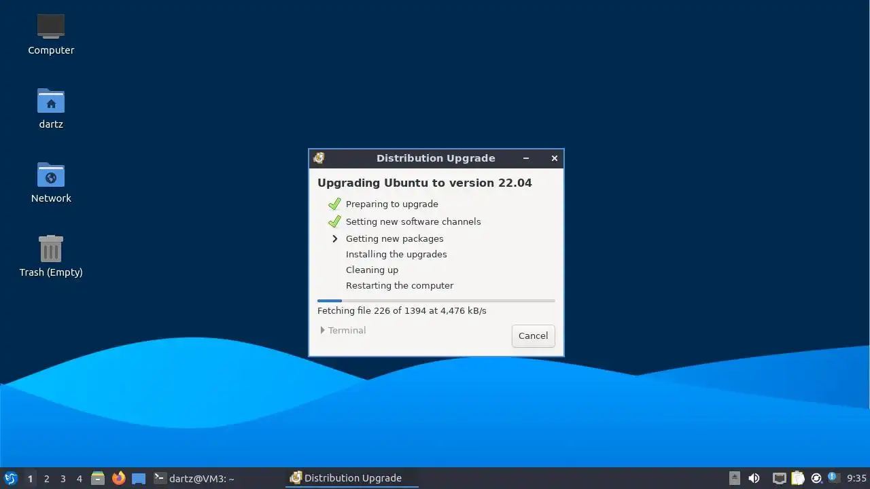Switch to workspace 1

tap(30, 479)
